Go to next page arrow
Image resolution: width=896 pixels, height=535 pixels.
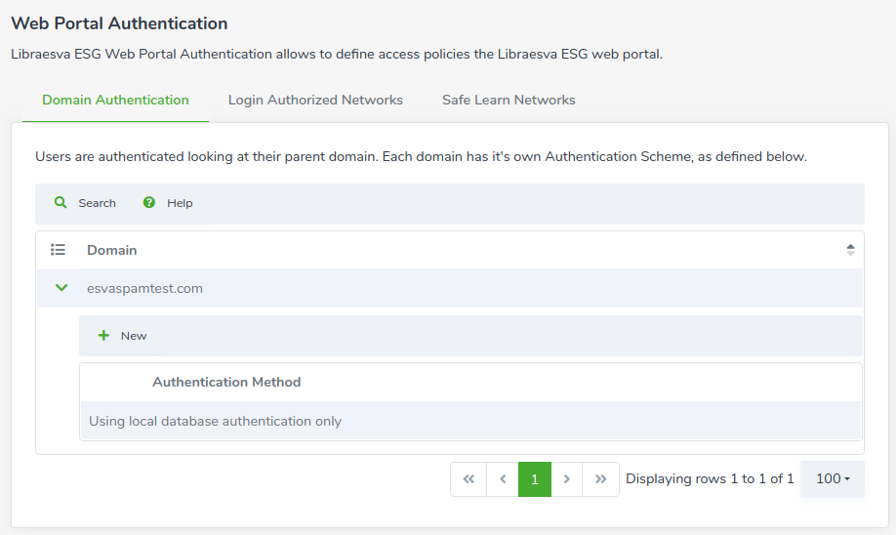click(x=567, y=479)
